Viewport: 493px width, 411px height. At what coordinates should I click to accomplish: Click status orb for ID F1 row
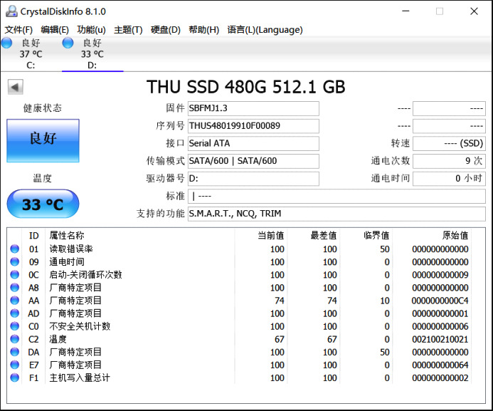point(14,378)
